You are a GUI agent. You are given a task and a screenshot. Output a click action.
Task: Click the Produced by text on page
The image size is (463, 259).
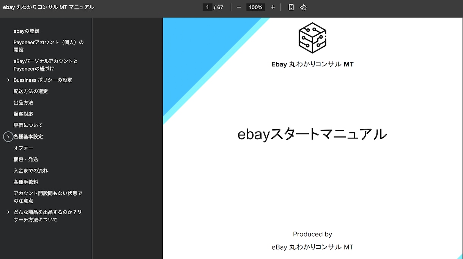(x=312, y=234)
